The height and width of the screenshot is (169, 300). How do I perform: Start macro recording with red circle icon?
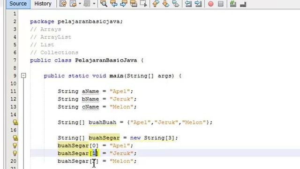click(210, 4)
